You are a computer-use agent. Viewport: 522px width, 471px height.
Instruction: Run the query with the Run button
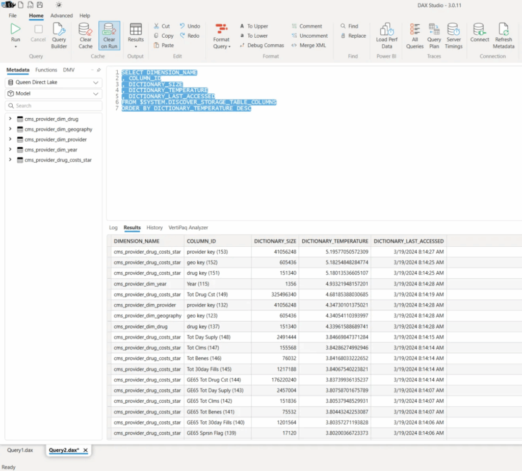click(15, 33)
